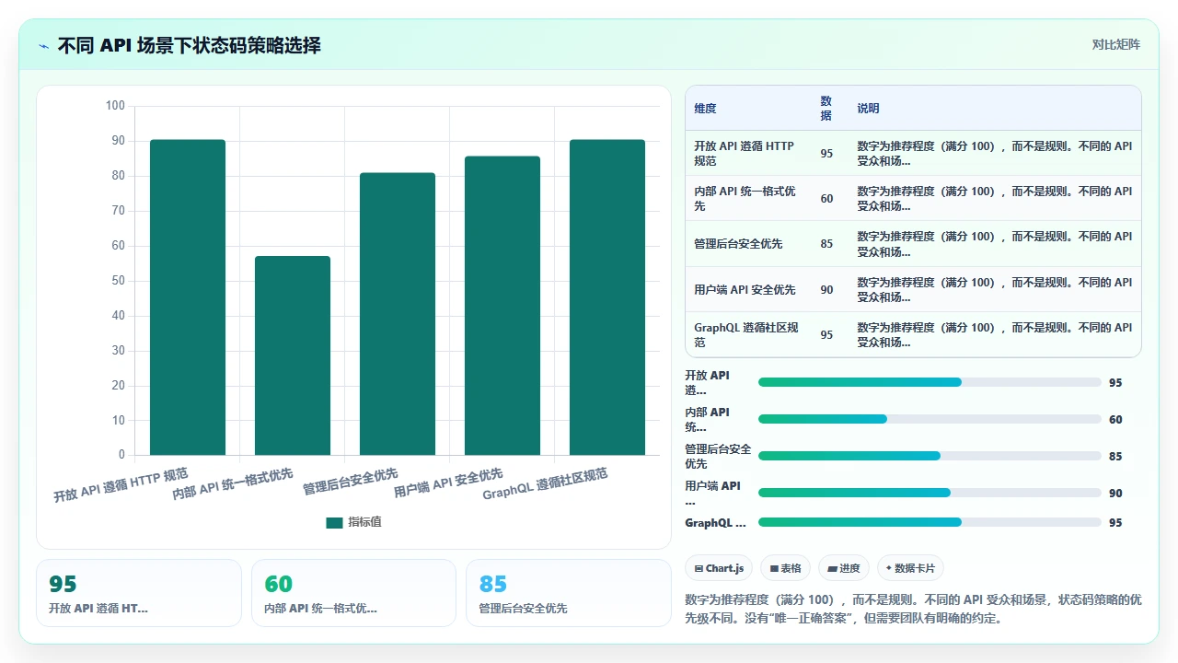Click the page title 不同 API 场景下状态码策略选择
This screenshot has height=663, width=1178.
[190, 45]
